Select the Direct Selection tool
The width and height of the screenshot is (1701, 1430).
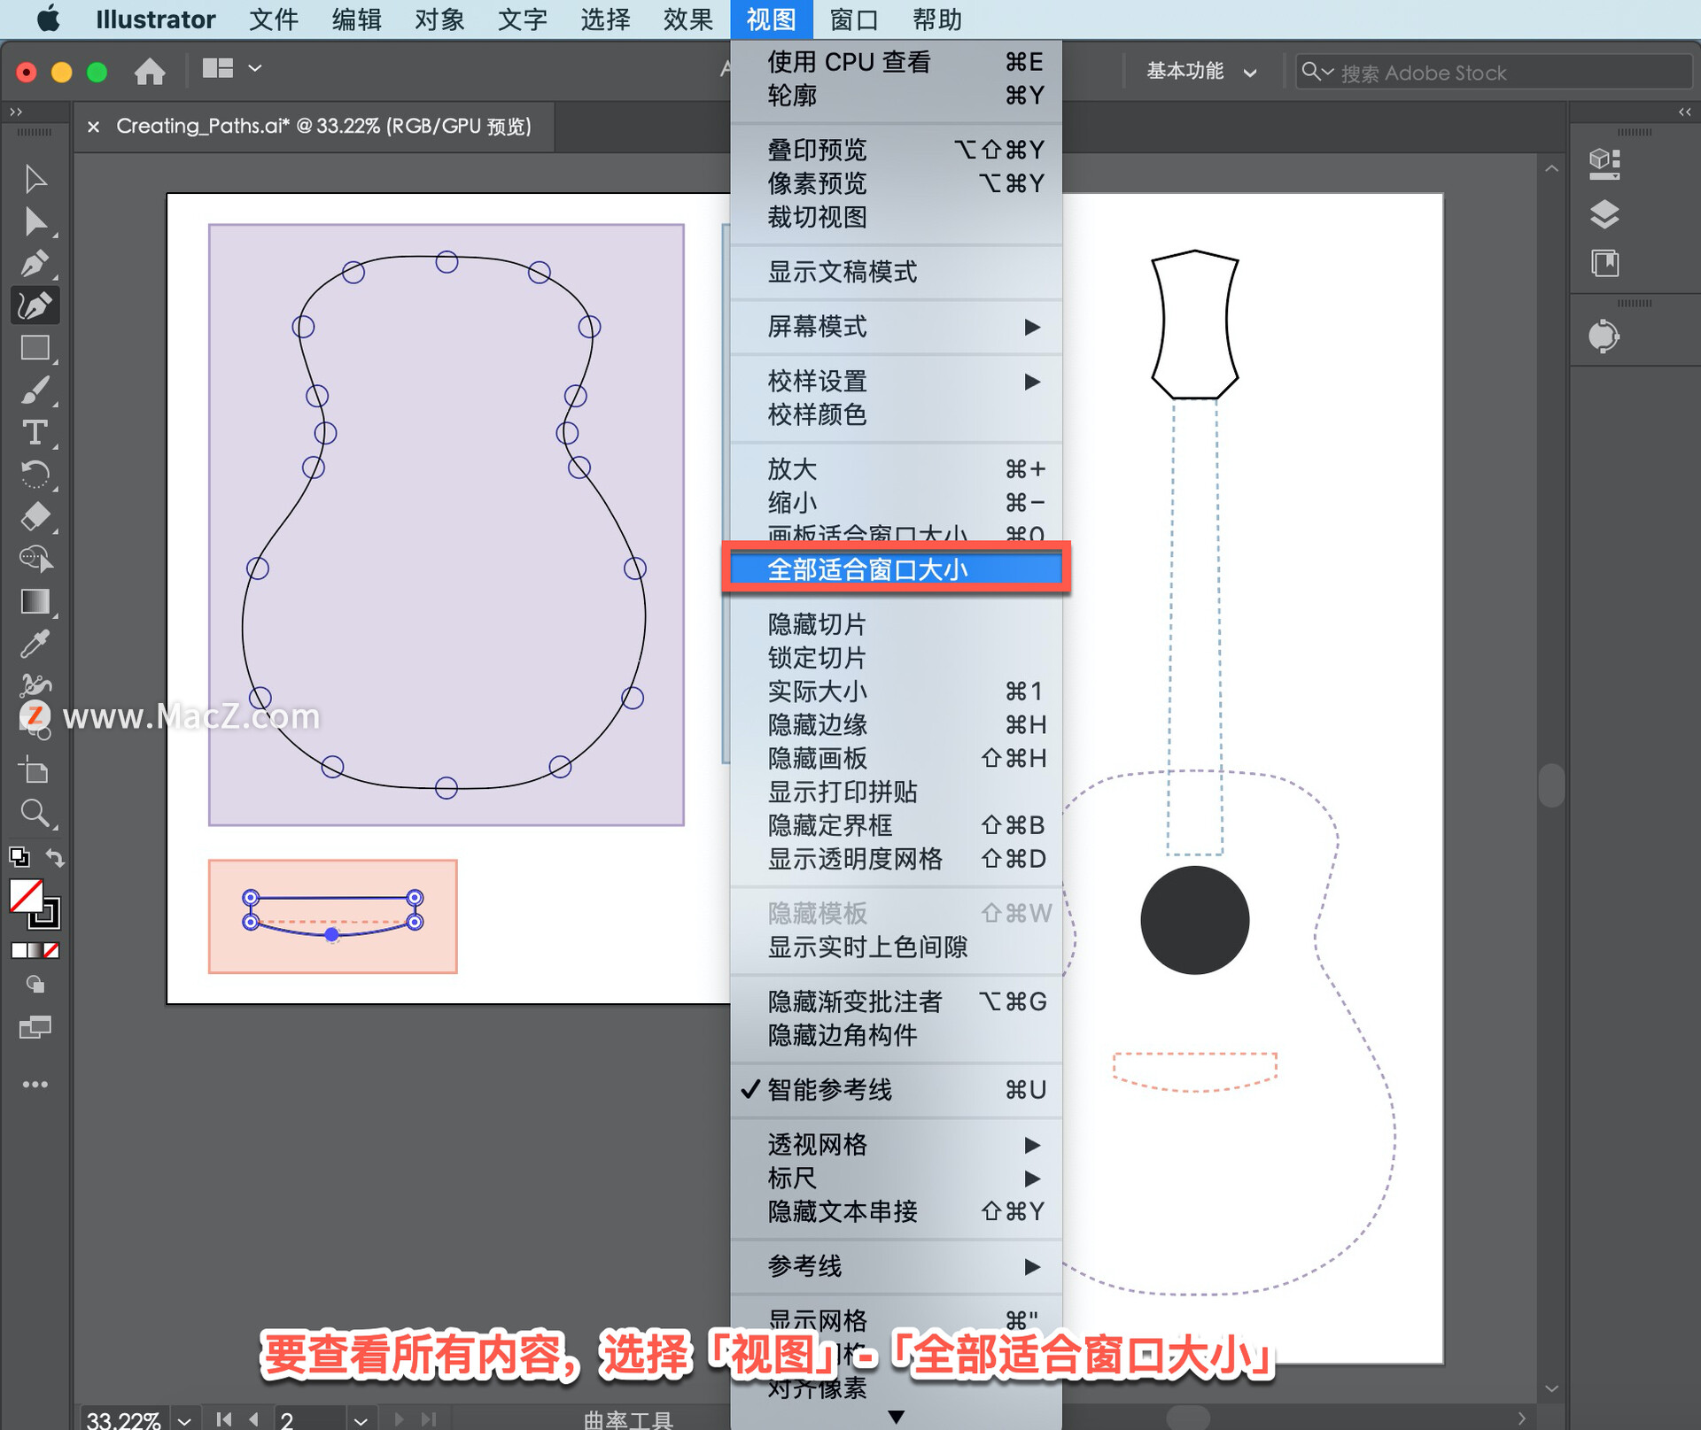click(35, 221)
